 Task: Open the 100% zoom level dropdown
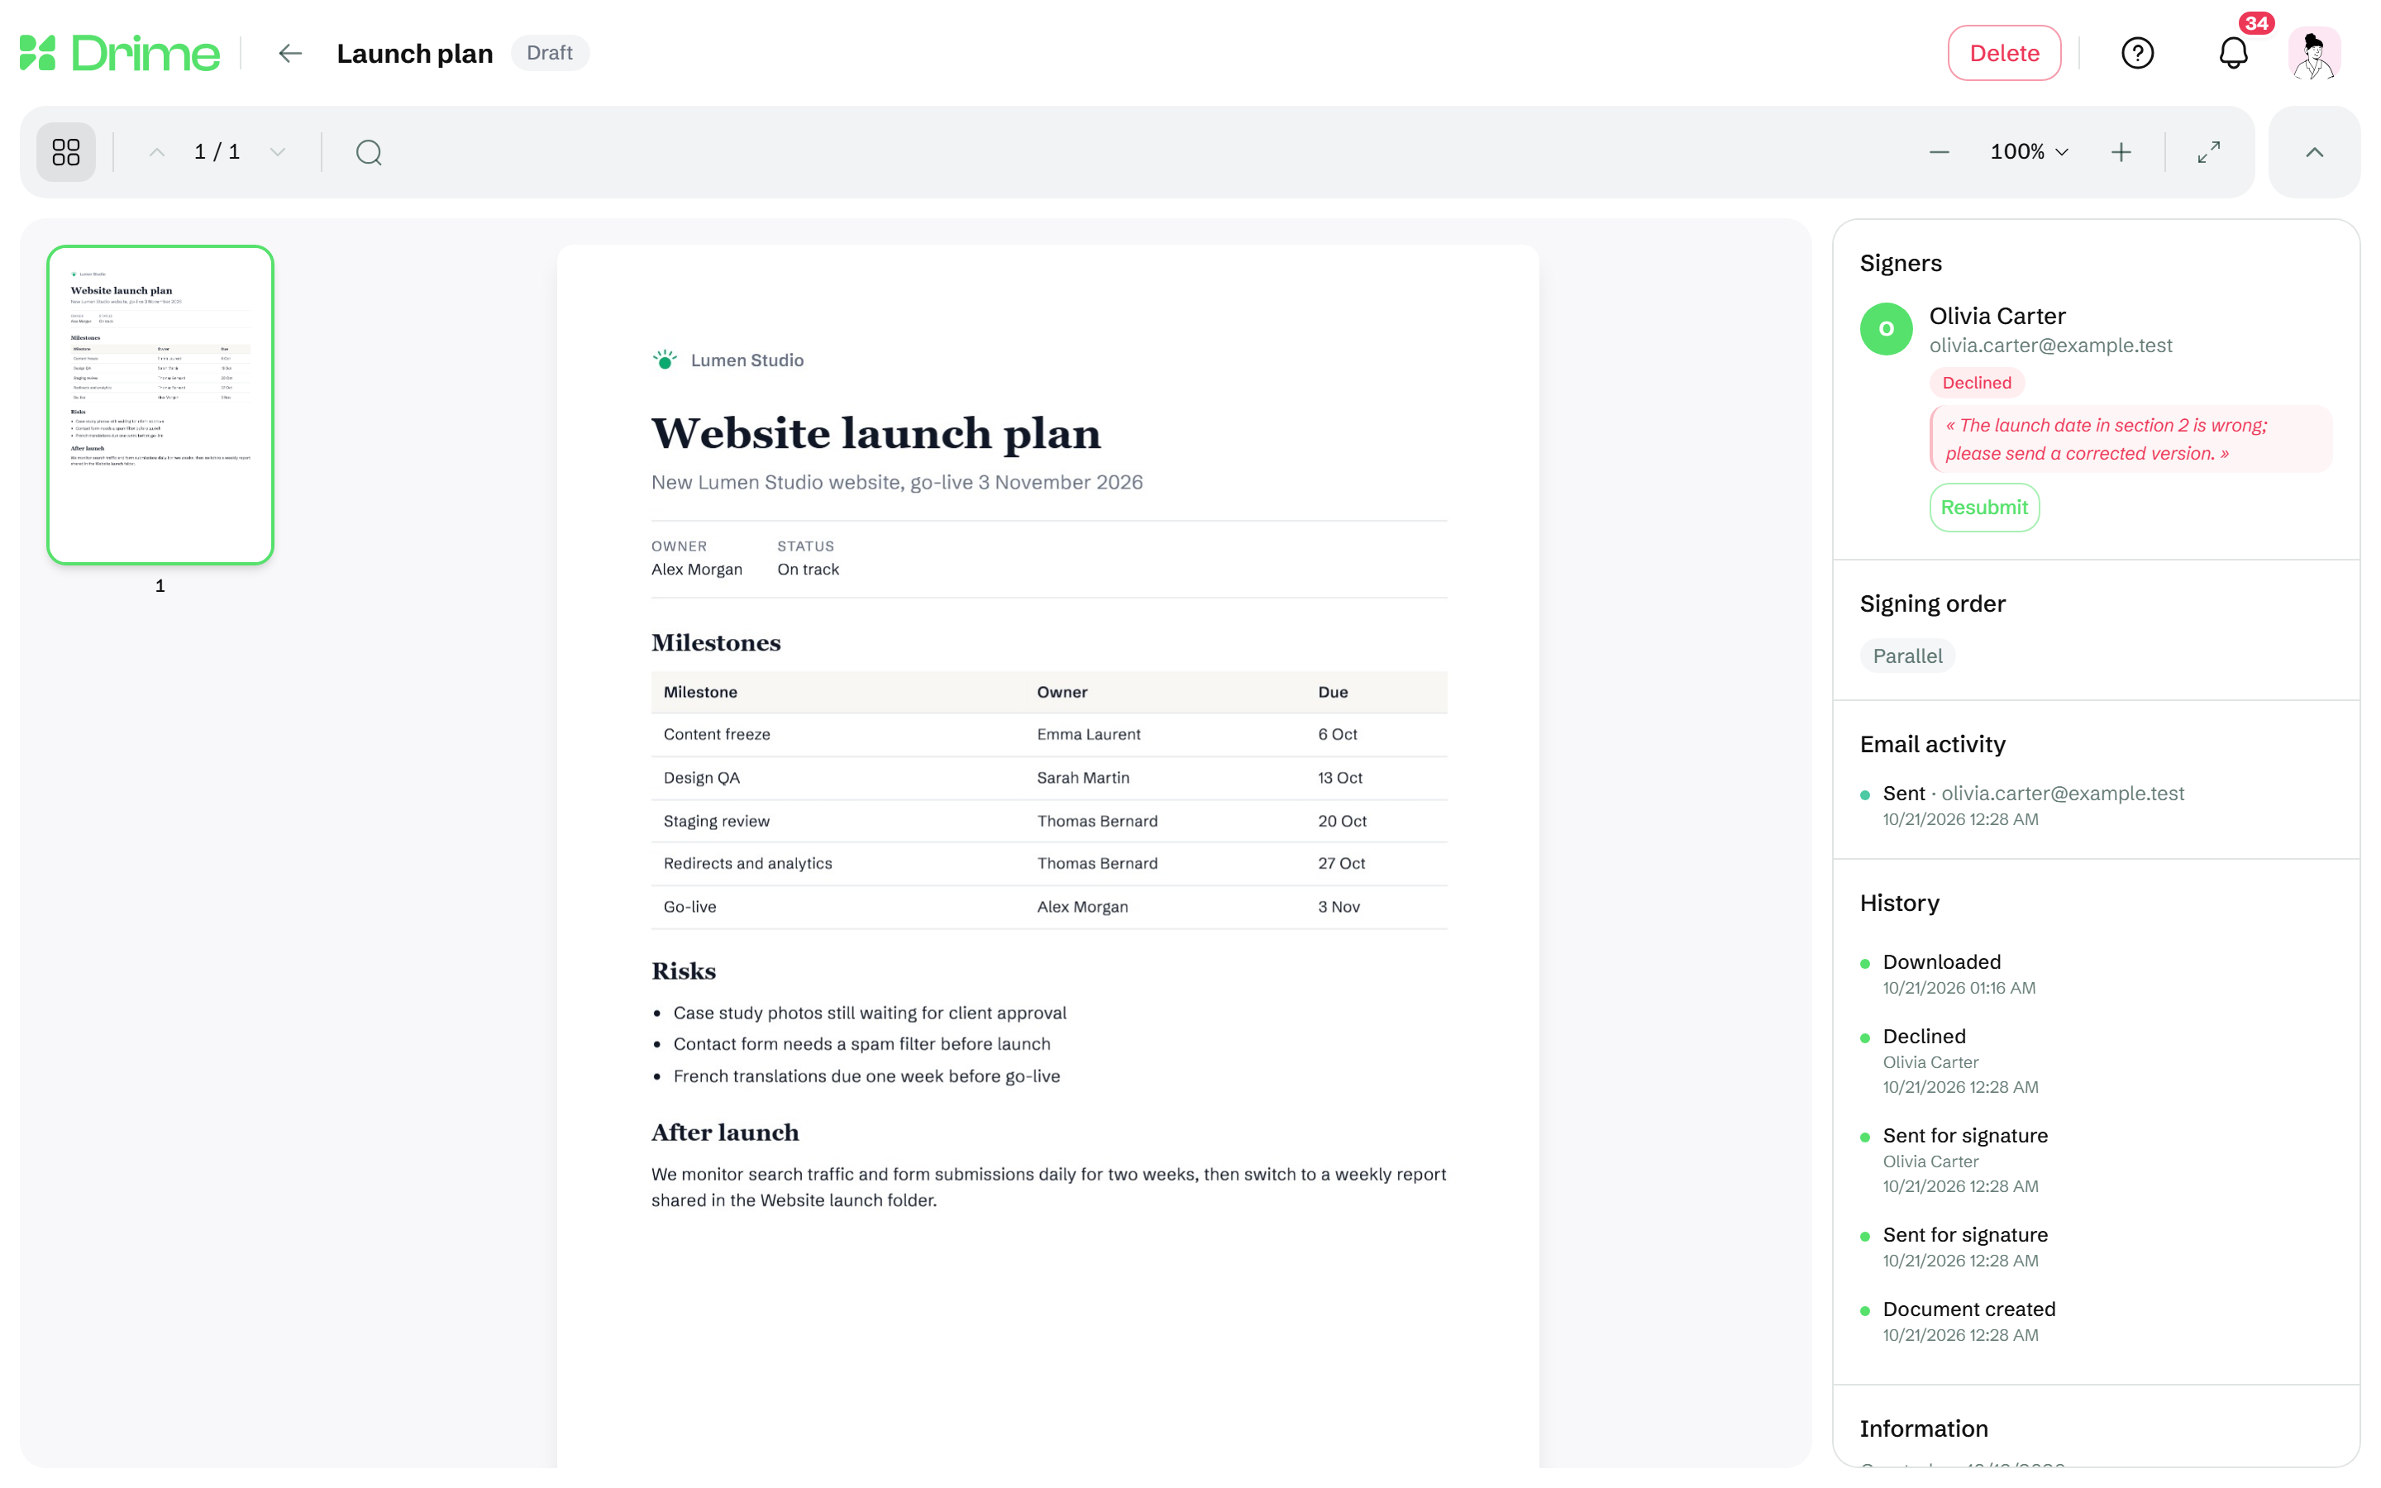[2029, 151]
